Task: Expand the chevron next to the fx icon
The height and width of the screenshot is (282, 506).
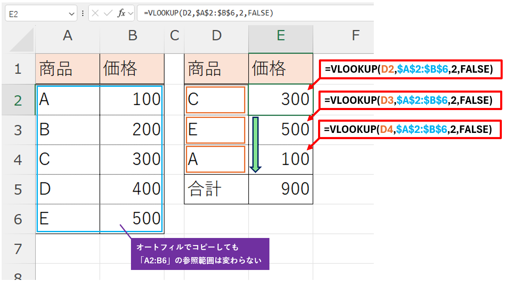Action: tap(131, 13)
